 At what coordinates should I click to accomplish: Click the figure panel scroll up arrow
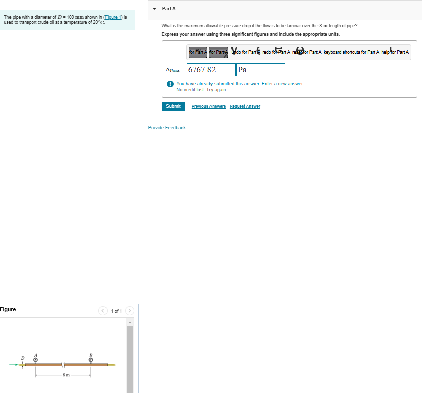[x=130, y=322]
